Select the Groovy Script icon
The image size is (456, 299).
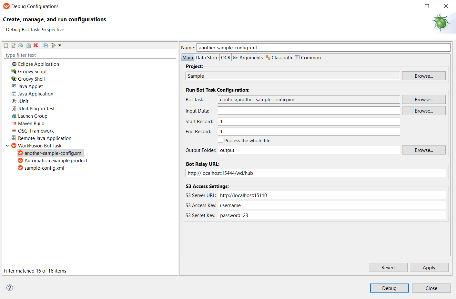pyautogui.click(x=14, y=72)
